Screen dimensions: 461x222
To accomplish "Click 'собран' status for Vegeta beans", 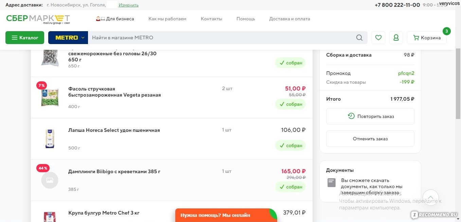I will 290,104.
